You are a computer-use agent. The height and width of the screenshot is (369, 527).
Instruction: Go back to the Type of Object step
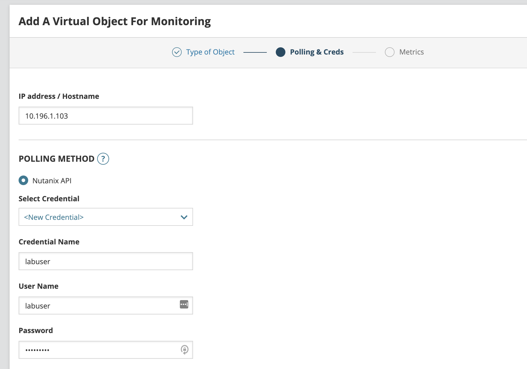coord(210,52)
